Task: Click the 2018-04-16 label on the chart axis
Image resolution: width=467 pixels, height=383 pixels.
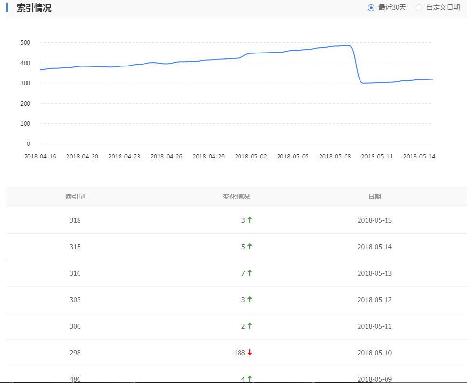Action: [40, 156]
